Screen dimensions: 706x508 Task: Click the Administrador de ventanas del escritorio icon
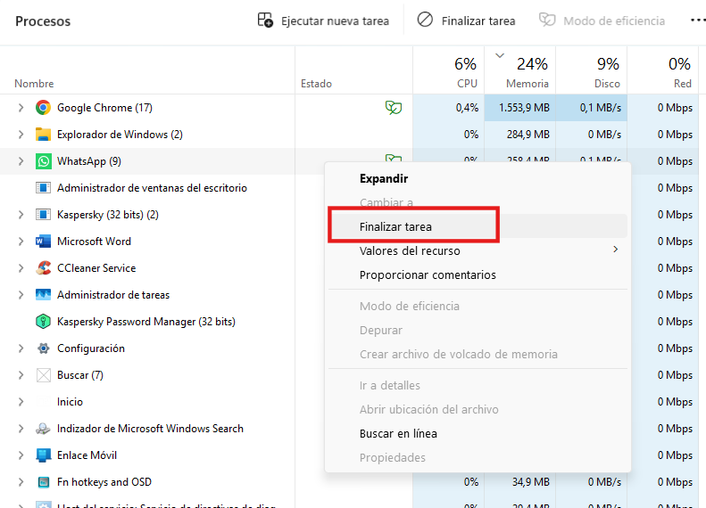point(43,188)
